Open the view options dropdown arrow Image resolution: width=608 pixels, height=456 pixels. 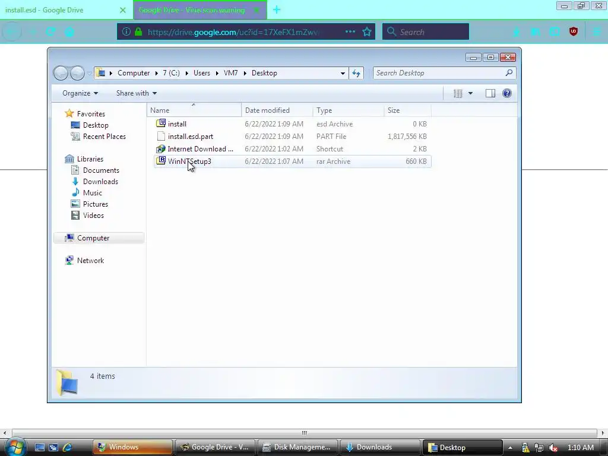tap(470, 93)
